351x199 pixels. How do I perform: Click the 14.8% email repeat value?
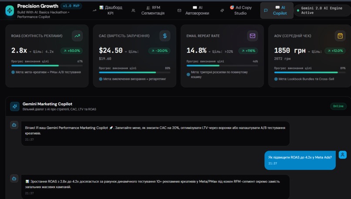click(x=196, y=51)
